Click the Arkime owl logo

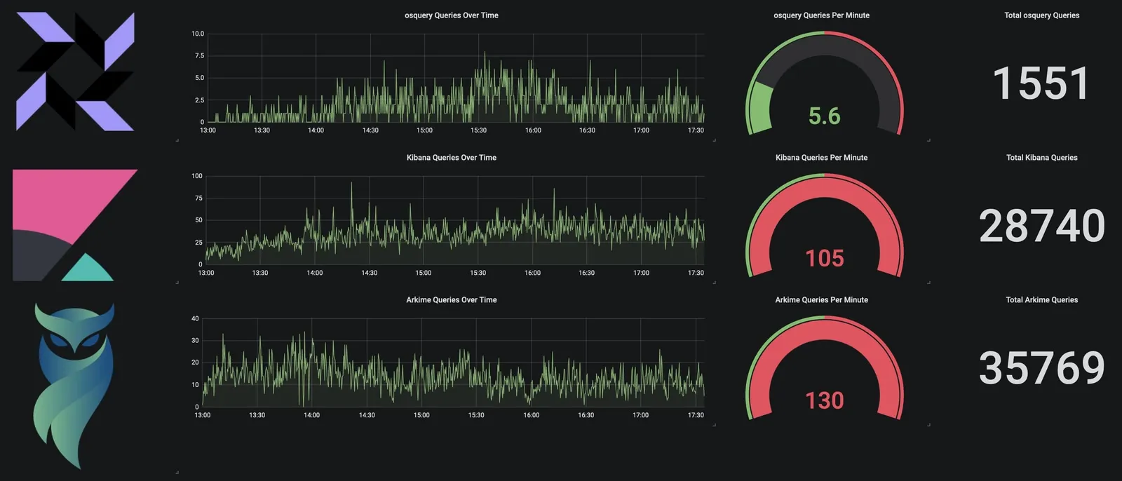click(x=75, y=386)
